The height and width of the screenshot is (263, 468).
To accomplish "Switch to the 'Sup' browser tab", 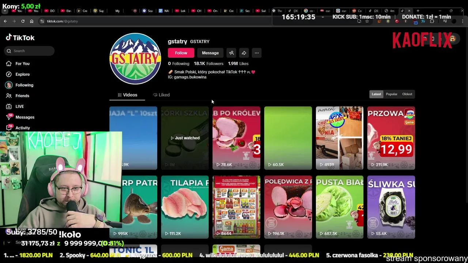I will (98, 11).
